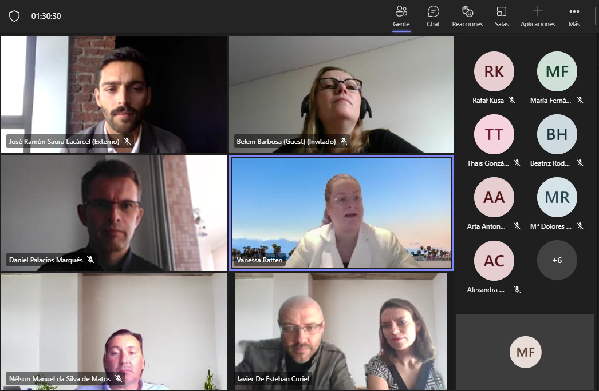Click the MF avatar in self-view tile
Screen dimensions: 599x391
pos(525,352)
